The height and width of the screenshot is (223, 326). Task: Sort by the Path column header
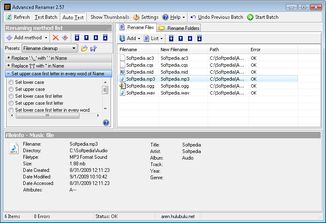[x=228, y=50]
